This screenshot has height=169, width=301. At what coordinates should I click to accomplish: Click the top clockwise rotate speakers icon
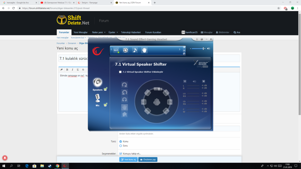124,85
